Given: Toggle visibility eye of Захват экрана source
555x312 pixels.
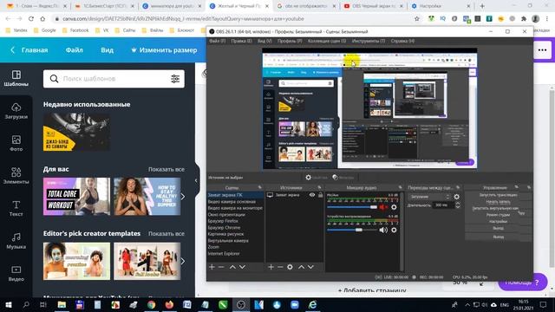Looking at the screenshot, I should pos(312,195).
